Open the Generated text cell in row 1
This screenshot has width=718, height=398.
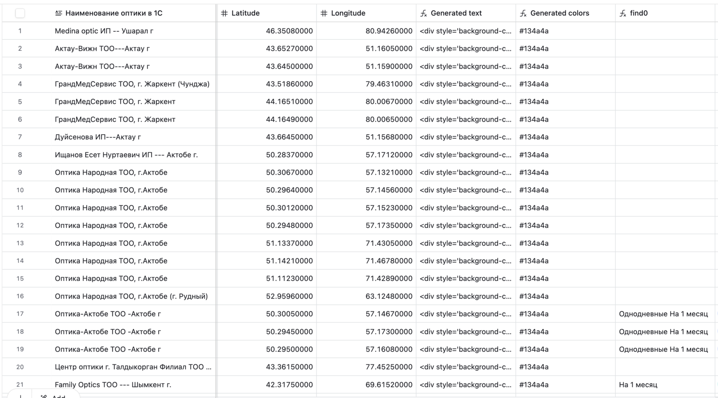click(x=465, y=31)
